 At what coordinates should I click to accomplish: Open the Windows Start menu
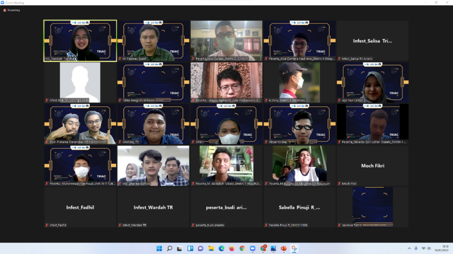(159, 249)
